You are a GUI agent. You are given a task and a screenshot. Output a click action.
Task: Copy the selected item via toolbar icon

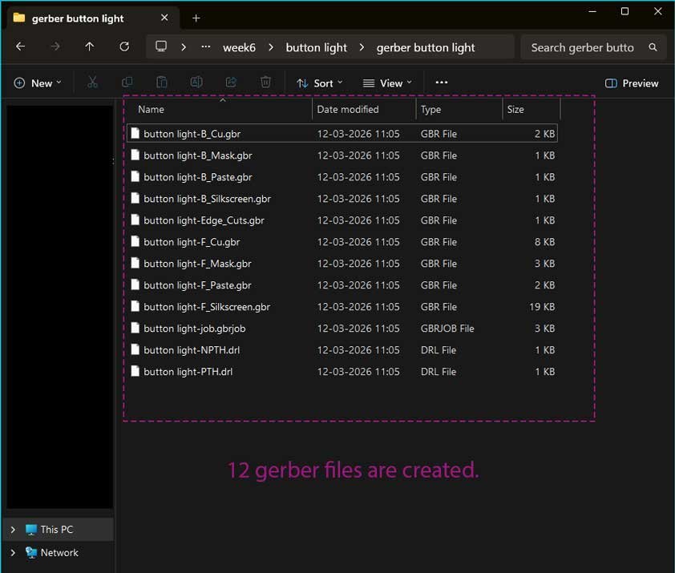click(127, 82)
